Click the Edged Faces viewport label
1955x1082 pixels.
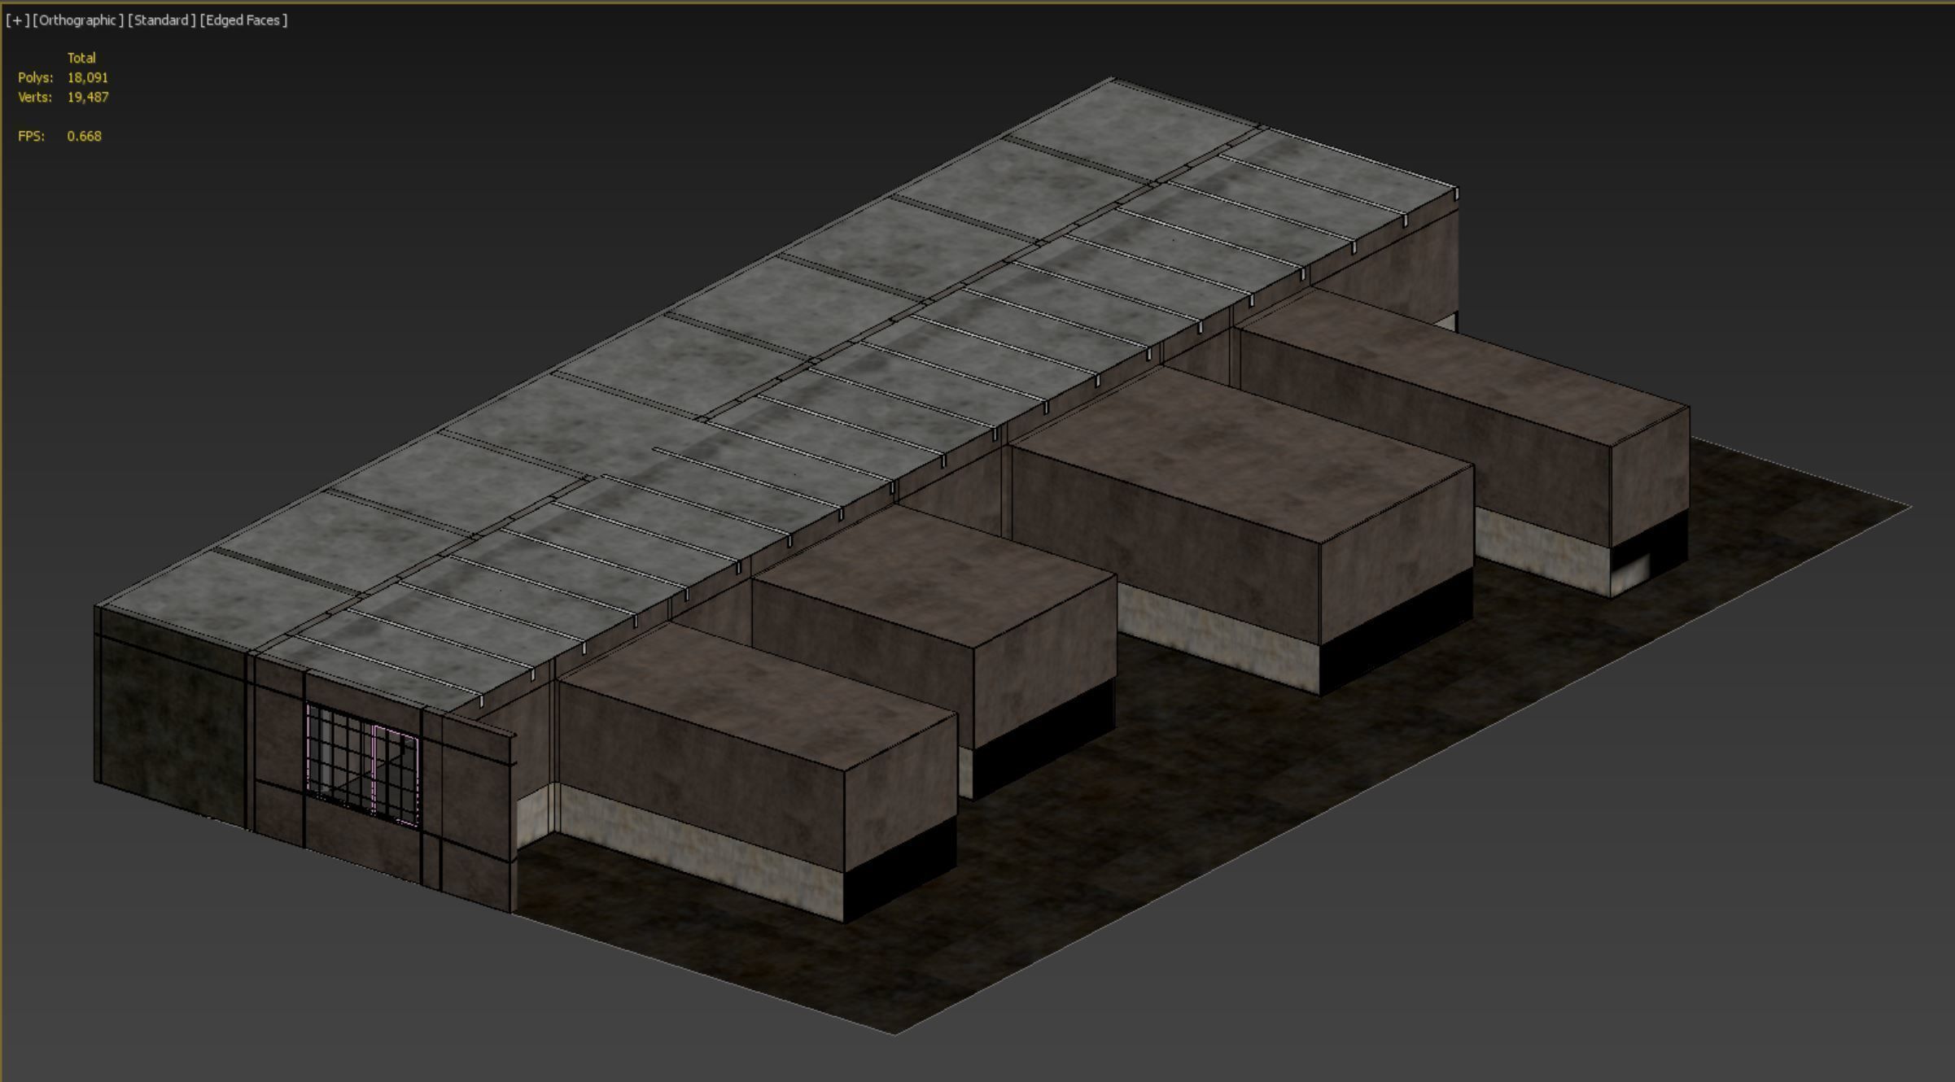243,20
